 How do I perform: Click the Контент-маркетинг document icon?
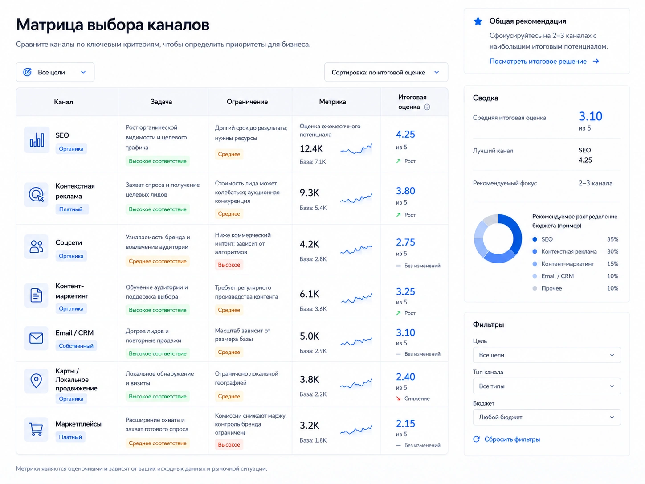pos(37,295)
